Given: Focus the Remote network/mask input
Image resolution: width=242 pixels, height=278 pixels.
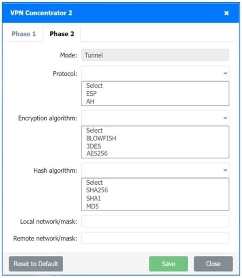Looking at the screenshot, I should click(155, 238).
